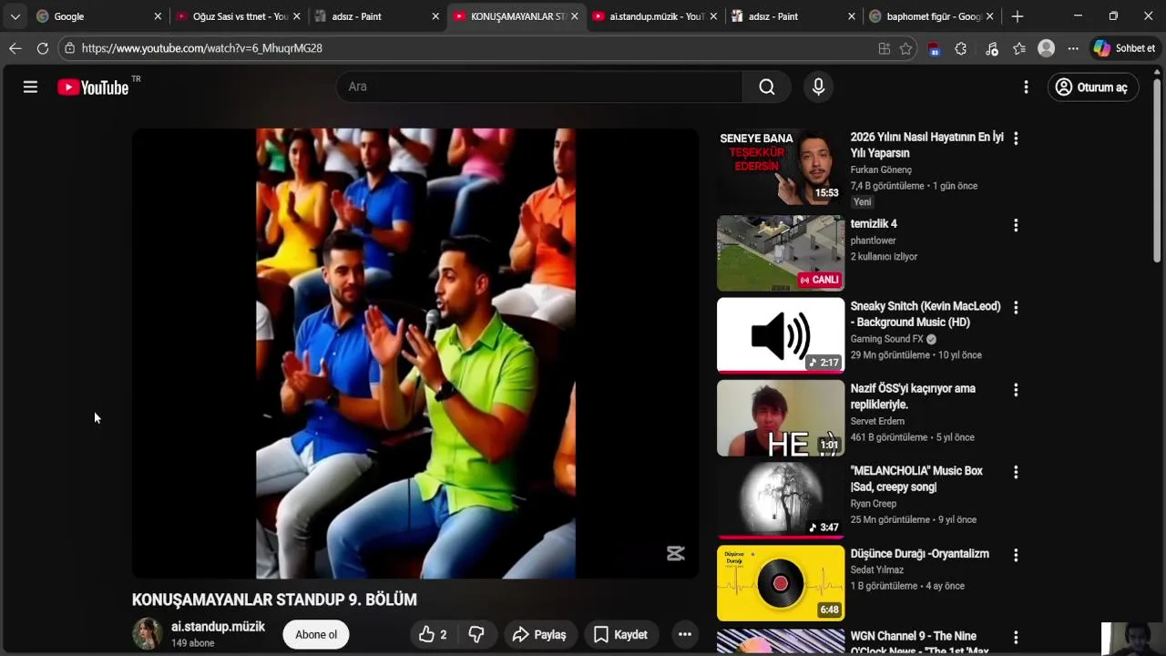Open Copilot 'Sohbet et' button
Screen dimensions: 1166x656
pyautogui.click(x=1125, y=48)
